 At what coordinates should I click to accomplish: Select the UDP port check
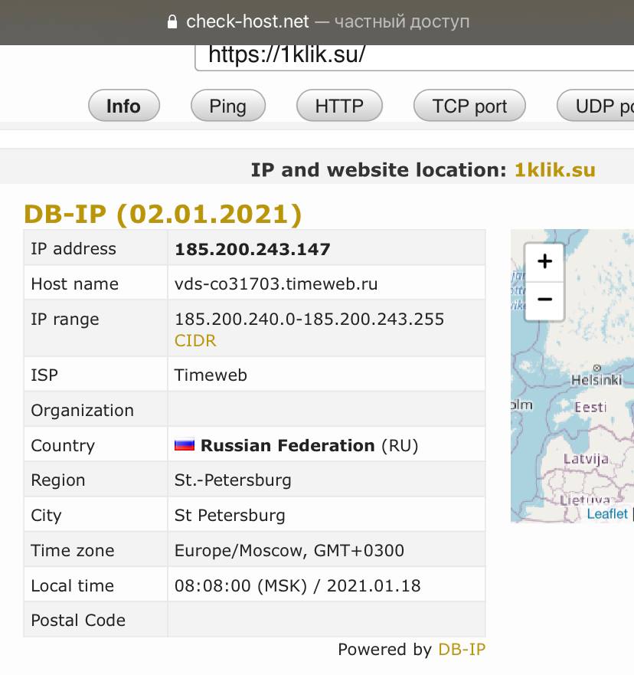596,106
